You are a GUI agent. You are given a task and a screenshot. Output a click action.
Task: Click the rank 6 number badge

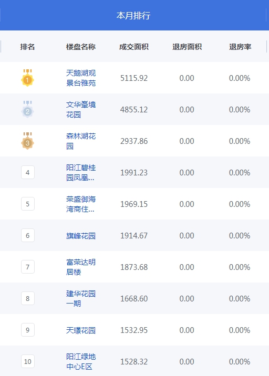coord(28,235)
